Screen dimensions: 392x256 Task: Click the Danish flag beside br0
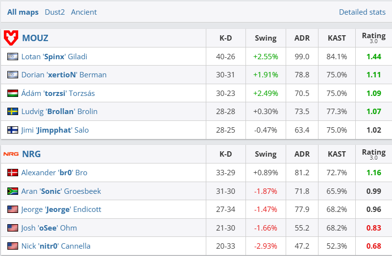point(12,173)
